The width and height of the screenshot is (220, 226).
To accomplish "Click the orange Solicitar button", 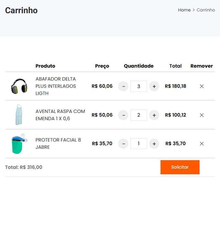I will pos(180,167).
